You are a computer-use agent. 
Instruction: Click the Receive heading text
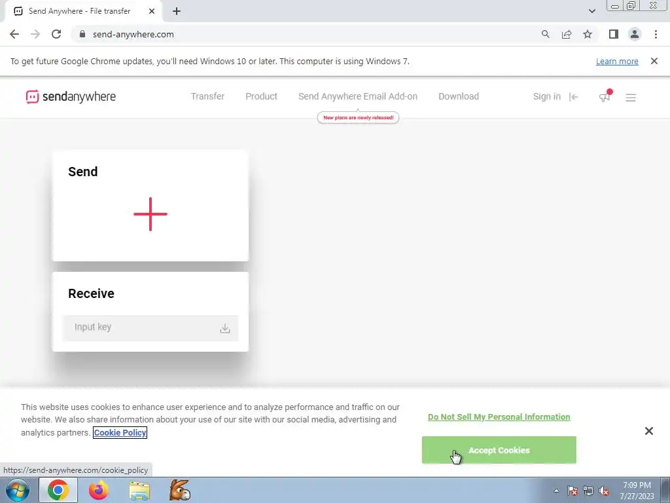click(91, 293)
